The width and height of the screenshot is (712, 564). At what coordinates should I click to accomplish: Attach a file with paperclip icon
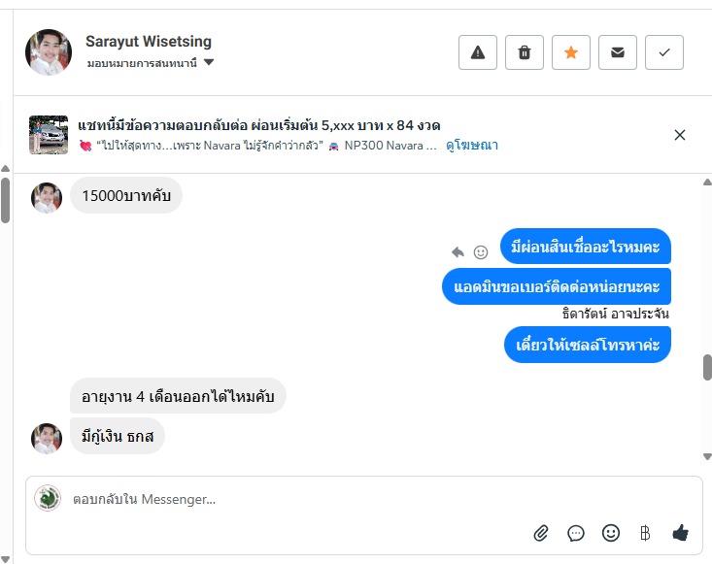(x=542, y=533)
